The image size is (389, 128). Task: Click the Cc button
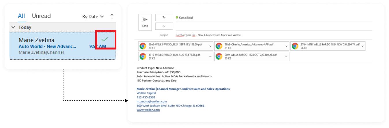(x=164, y=26)
